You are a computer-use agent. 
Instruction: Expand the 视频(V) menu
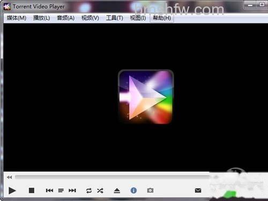[x=90, y=18]
